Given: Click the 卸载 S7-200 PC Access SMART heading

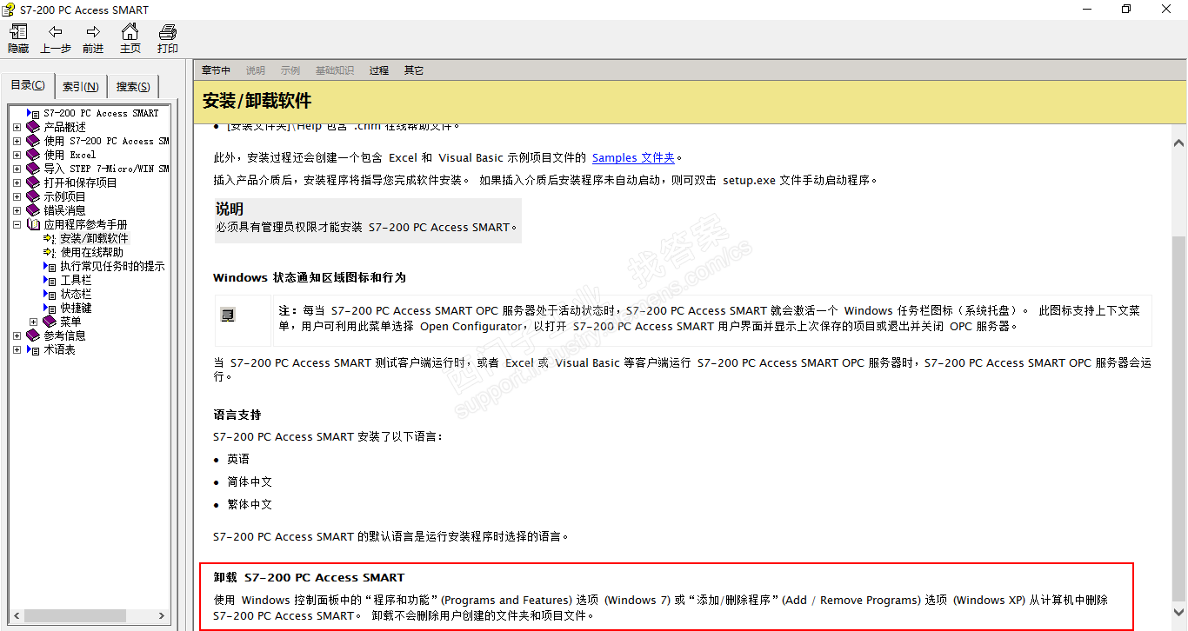Looking at the screenshot, I should (x=309, y=577).
